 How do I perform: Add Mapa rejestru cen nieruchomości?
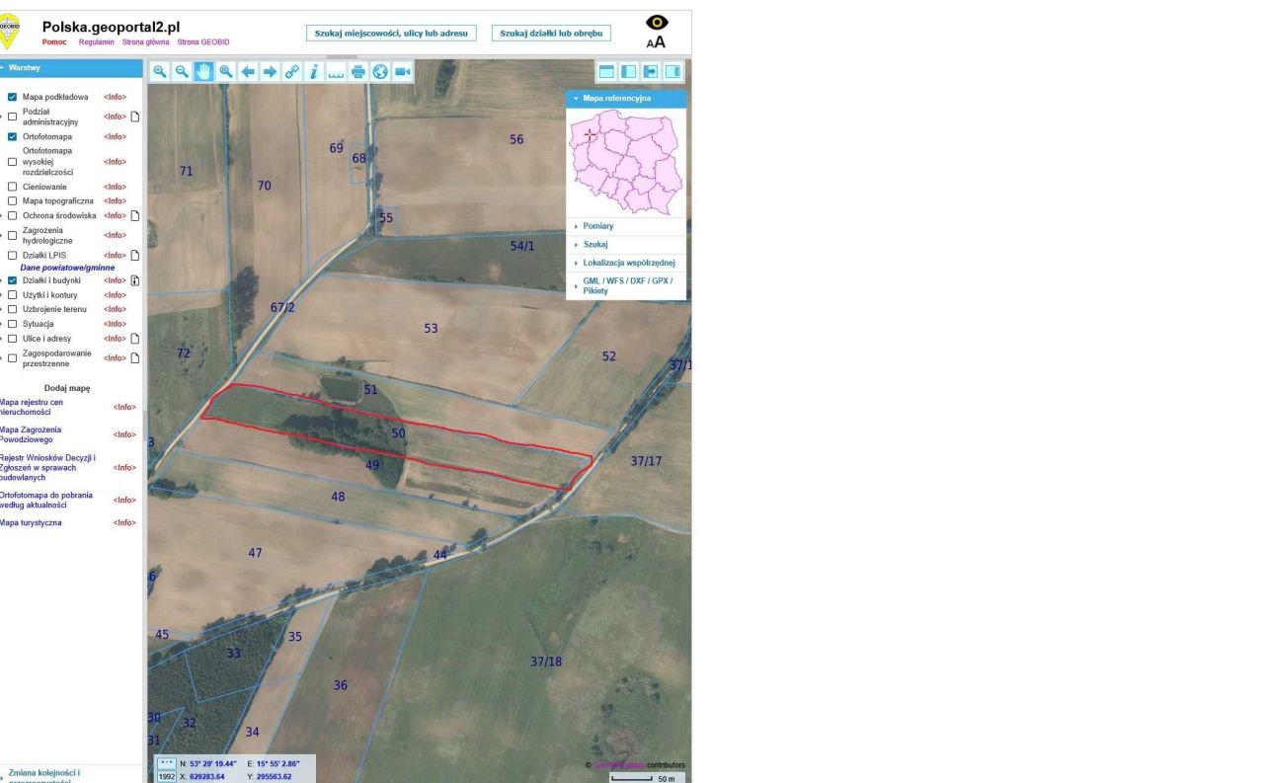coord(31,407)
